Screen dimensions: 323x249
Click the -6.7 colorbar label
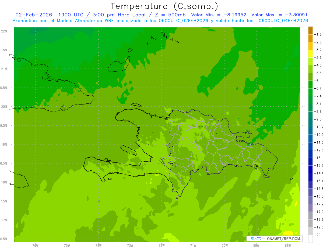tap(318, 88)
